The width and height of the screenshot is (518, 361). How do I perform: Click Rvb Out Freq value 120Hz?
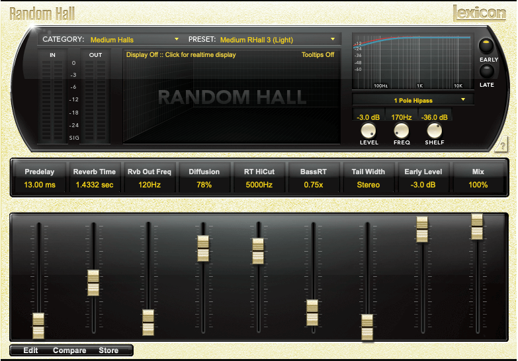[x=150, y=185]
